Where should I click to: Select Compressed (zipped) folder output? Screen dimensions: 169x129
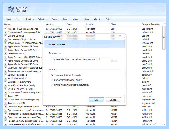click(x=52, y=80)
